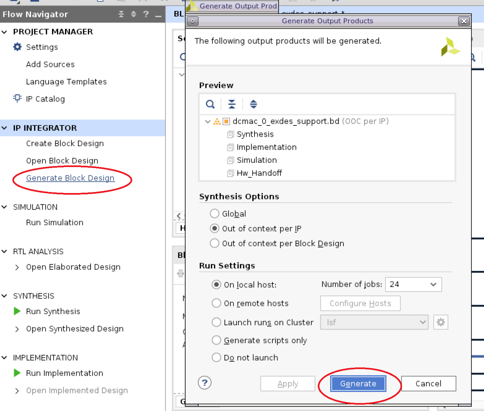Select Hw_Handoff in the preview tree
Image resolution: width=484 pixels, height=411 pixels.
coord(259,173)
